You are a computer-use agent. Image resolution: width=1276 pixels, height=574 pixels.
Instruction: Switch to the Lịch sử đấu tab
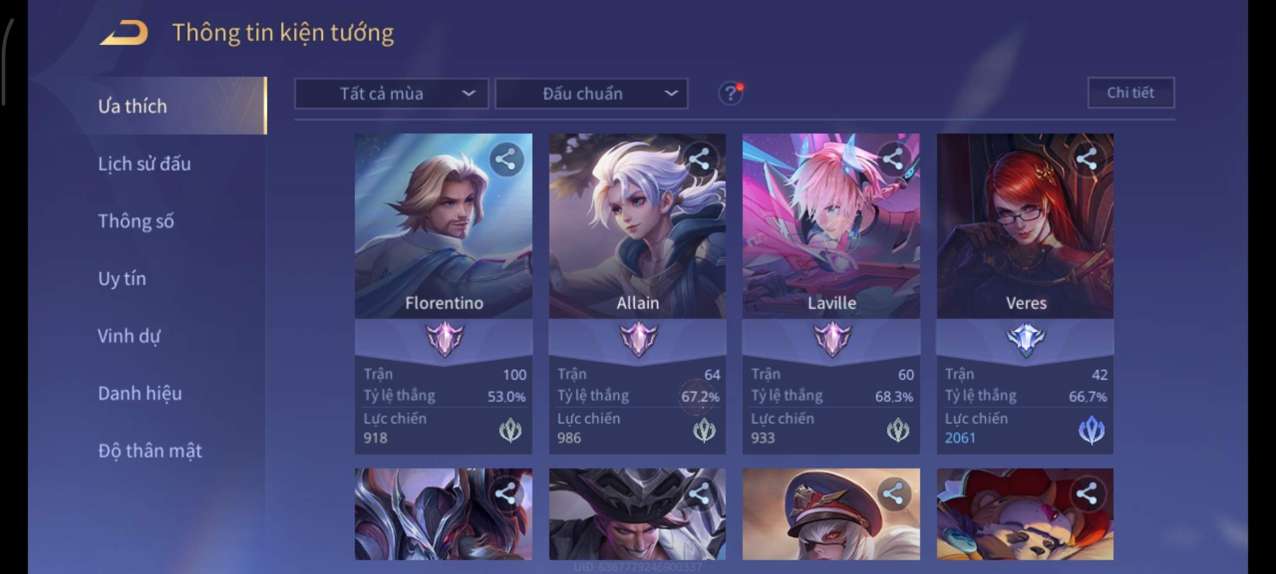click(145, 164)
